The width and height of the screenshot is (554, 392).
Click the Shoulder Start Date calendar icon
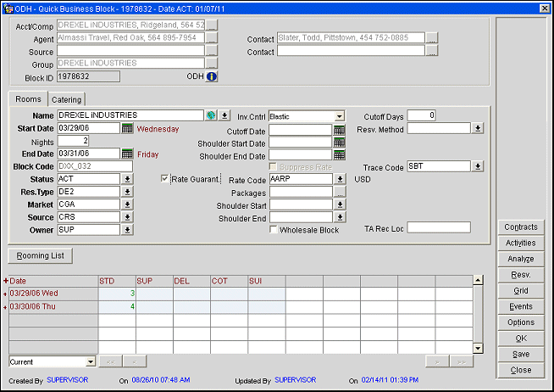click(x=339, y=143)
